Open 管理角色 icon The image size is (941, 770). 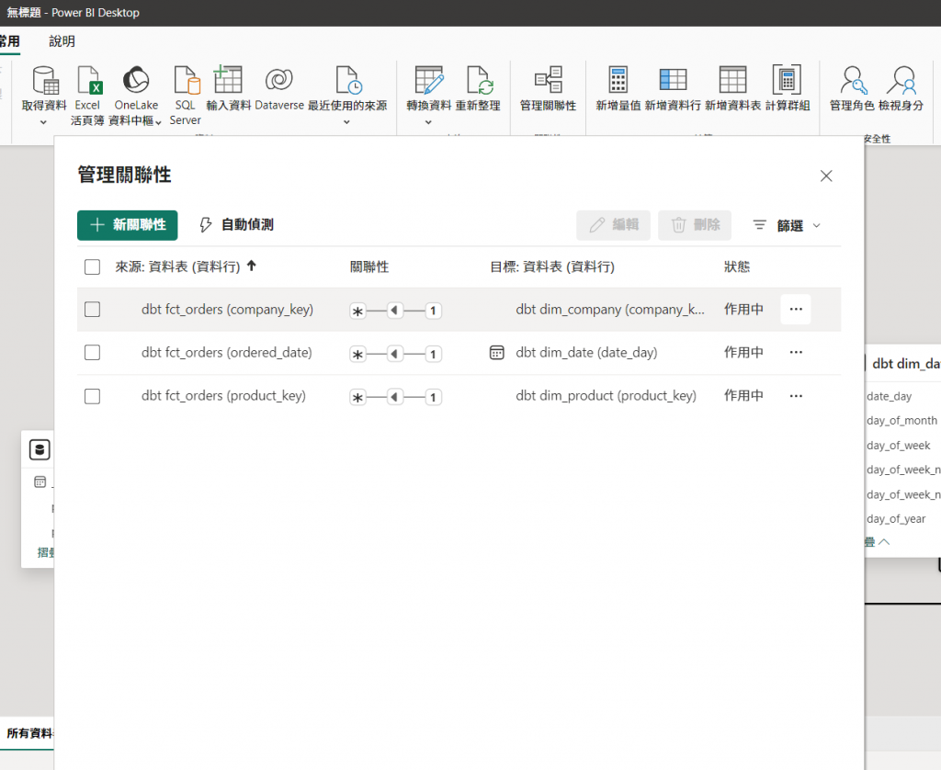tap(852, 81)
